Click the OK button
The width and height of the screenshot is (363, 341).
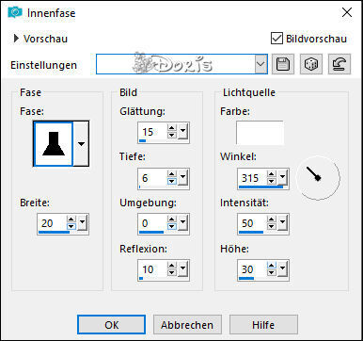click(x=111, y=325)
